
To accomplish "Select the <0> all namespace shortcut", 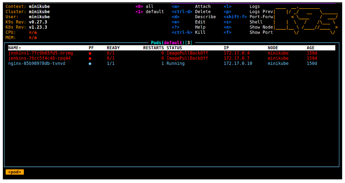I will [x=144, y=6].
